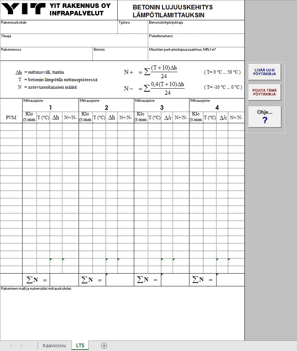
Task: Click the POISTA TÄMÄ PÖYTÄKIRJA button
Action: point(265,92)
